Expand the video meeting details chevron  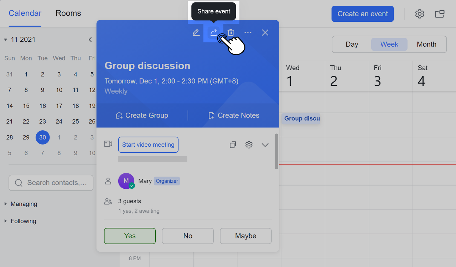(265, 145)
